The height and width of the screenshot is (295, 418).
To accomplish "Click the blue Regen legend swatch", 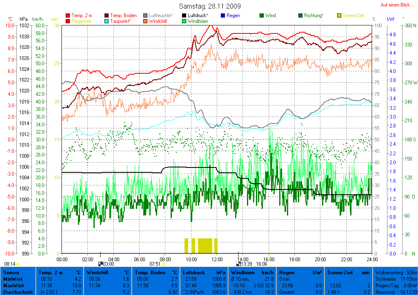I will (223, 16).
